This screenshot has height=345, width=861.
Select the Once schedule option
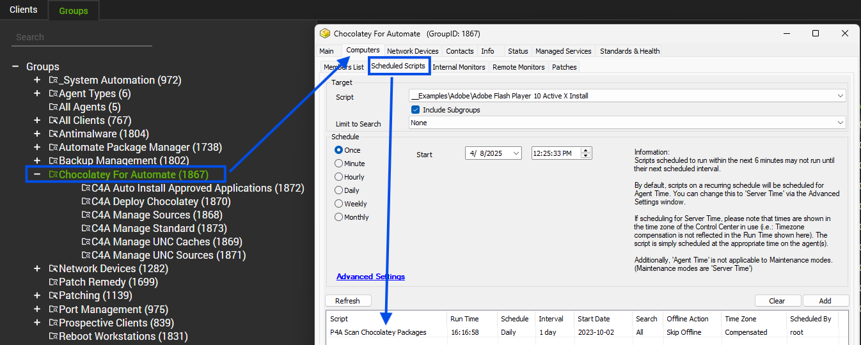pyautogui.click(x=339, y=150)
